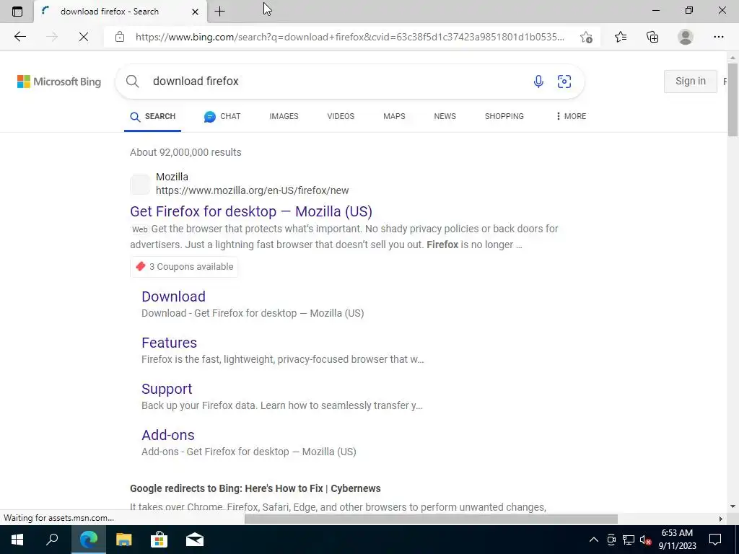The image size is (739, 554).
Task: Switch to the CHAT tab
Action: (x=222, y=116)
